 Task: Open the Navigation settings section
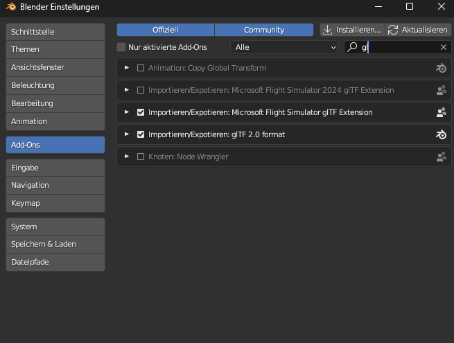55,185
